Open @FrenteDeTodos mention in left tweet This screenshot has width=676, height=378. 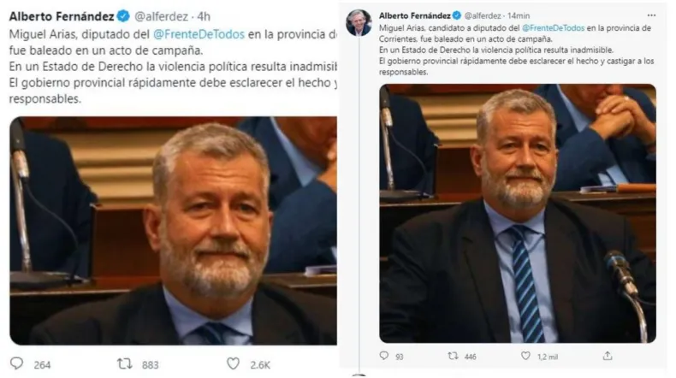199,34
